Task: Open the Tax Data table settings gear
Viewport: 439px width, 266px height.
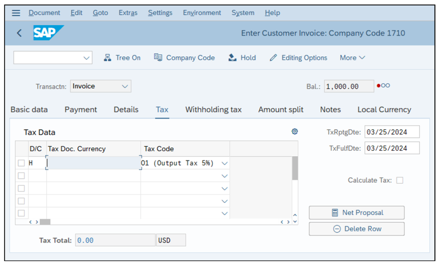Action: [295, 130]
